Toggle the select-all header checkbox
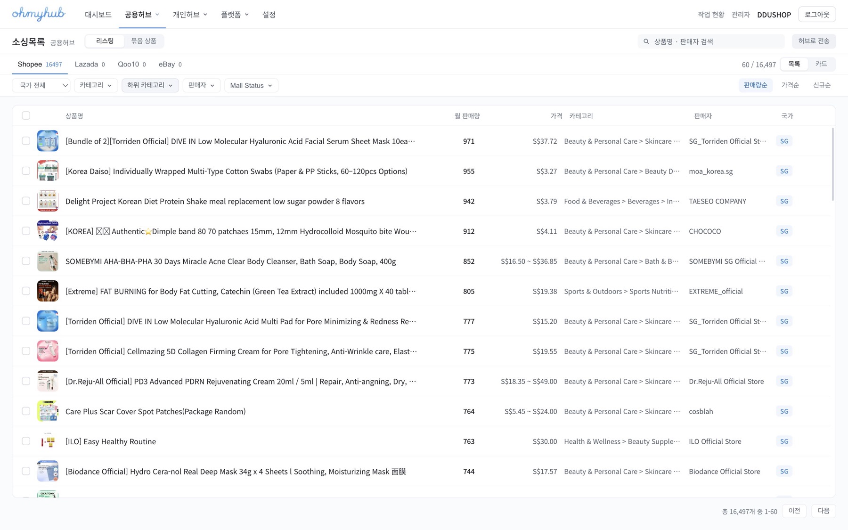 [x=26, y=115]
